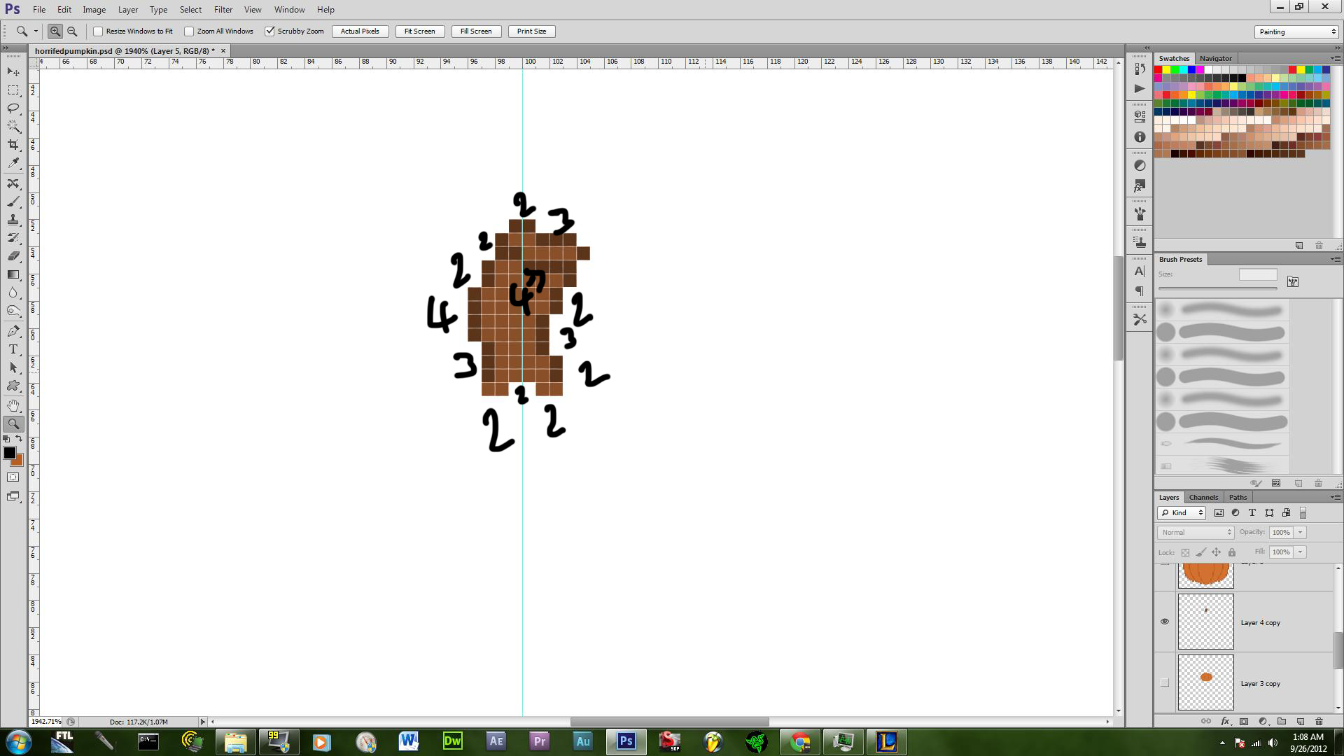This screenshot has height=756, width=1344.
Task: Delete layer using Layers panel trash icon
Action: (1319, 721)
